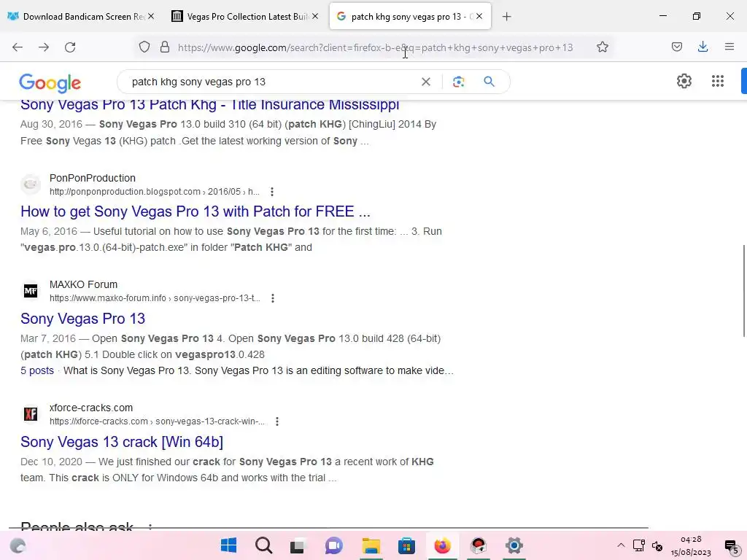Go to Google home via logo
Viewport: 747px width, 560px height.
[x=50, y=83]
